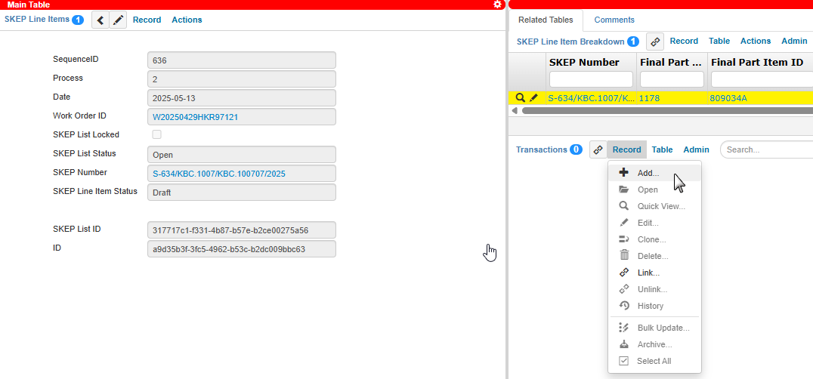Click the SKEP List Status field showing Open

coord(242,154)
